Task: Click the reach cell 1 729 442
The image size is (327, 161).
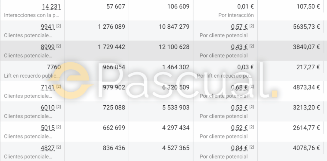Action: 111,47
